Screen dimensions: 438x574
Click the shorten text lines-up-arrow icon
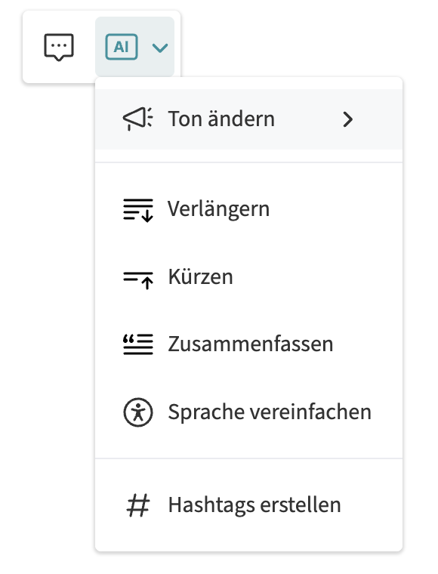point(138,280)
